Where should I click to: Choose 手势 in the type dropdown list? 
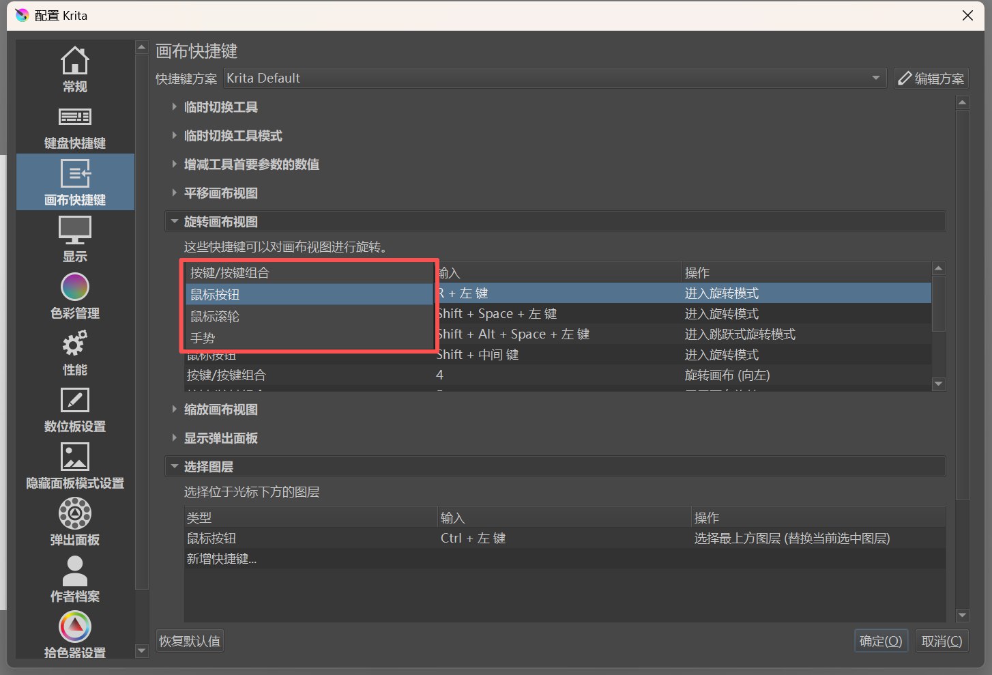(x=203, y=338)
